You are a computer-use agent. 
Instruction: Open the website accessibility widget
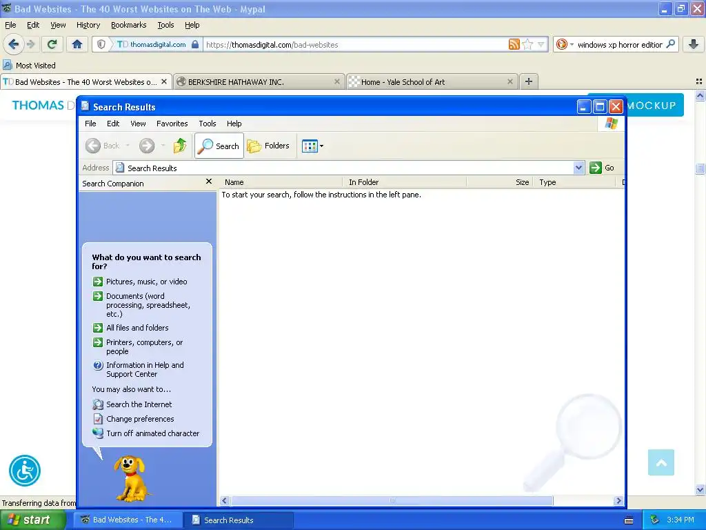[25, 471]
